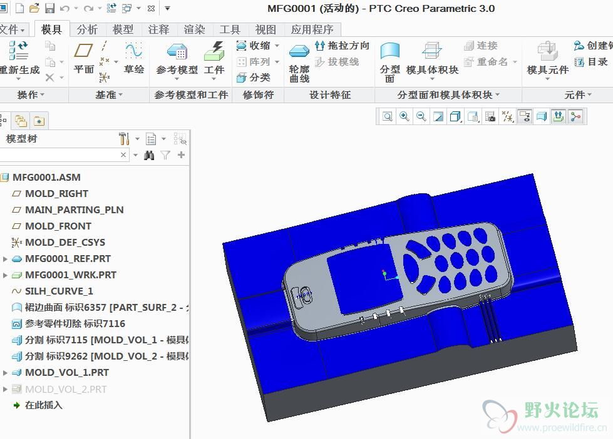Open a file via the folder icon

(34, 8)
